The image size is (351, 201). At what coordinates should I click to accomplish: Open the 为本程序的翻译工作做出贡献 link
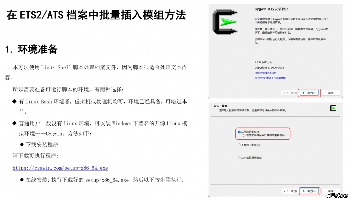271,78
